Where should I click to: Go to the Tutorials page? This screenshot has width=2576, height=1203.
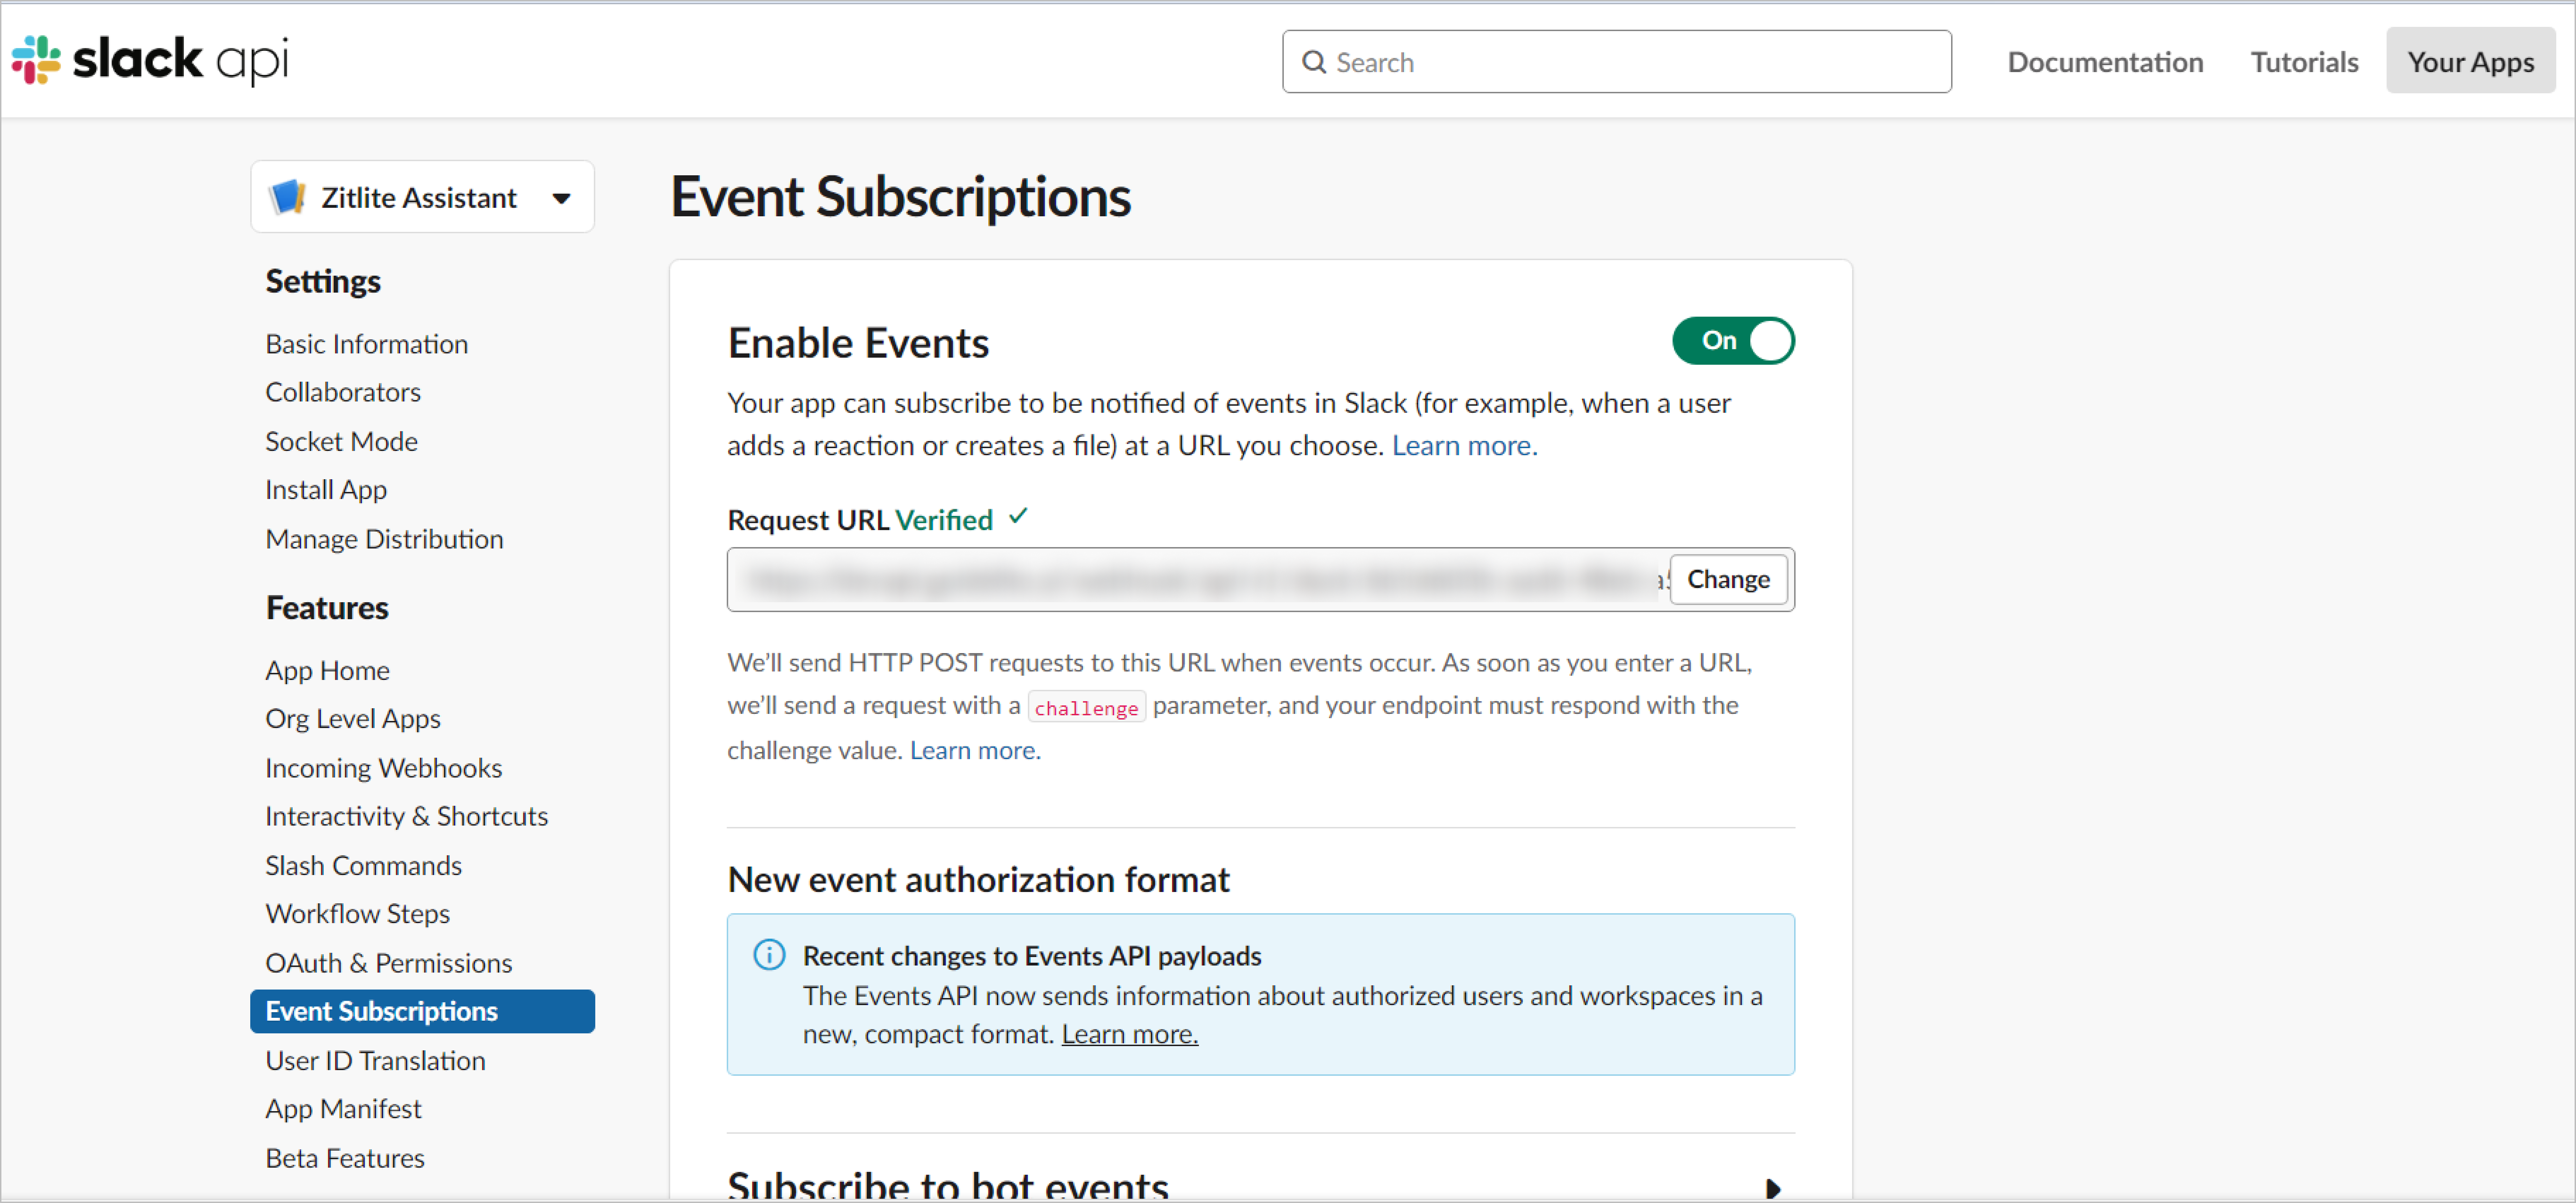coord(2303,62)
